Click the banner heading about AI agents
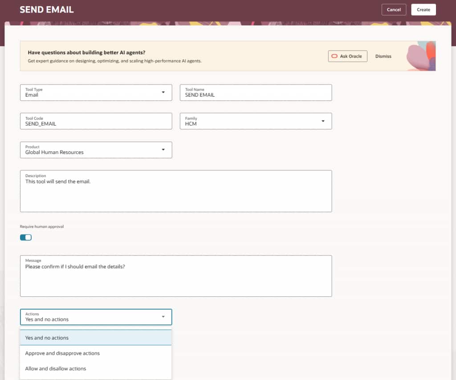This screenshot has width=456, height=380. pos(86,53)
